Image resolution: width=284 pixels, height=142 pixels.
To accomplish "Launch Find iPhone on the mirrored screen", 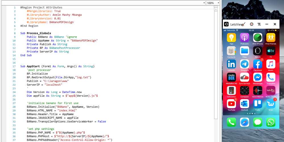I will [258, 38].
